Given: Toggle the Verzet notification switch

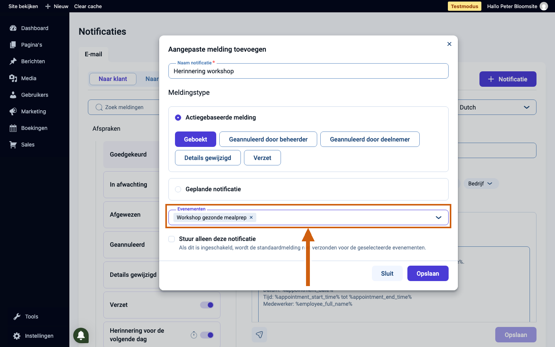Looking at the screenshot, I should tap(207, 305).
